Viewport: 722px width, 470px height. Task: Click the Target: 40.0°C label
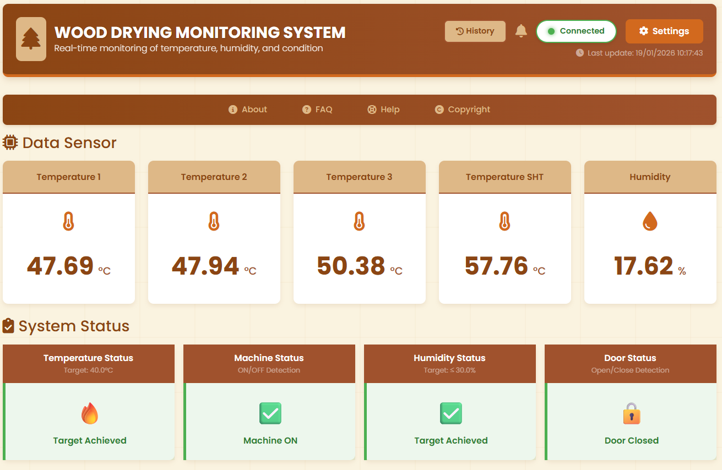pyautogui.click(x=89, y=370)
